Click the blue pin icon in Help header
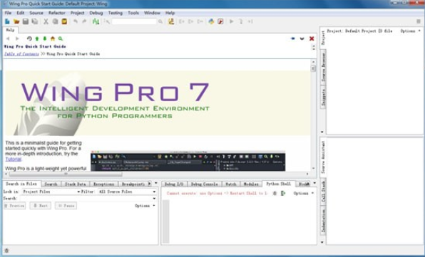This screenshot has width=425, height=257. pos(293,38)
